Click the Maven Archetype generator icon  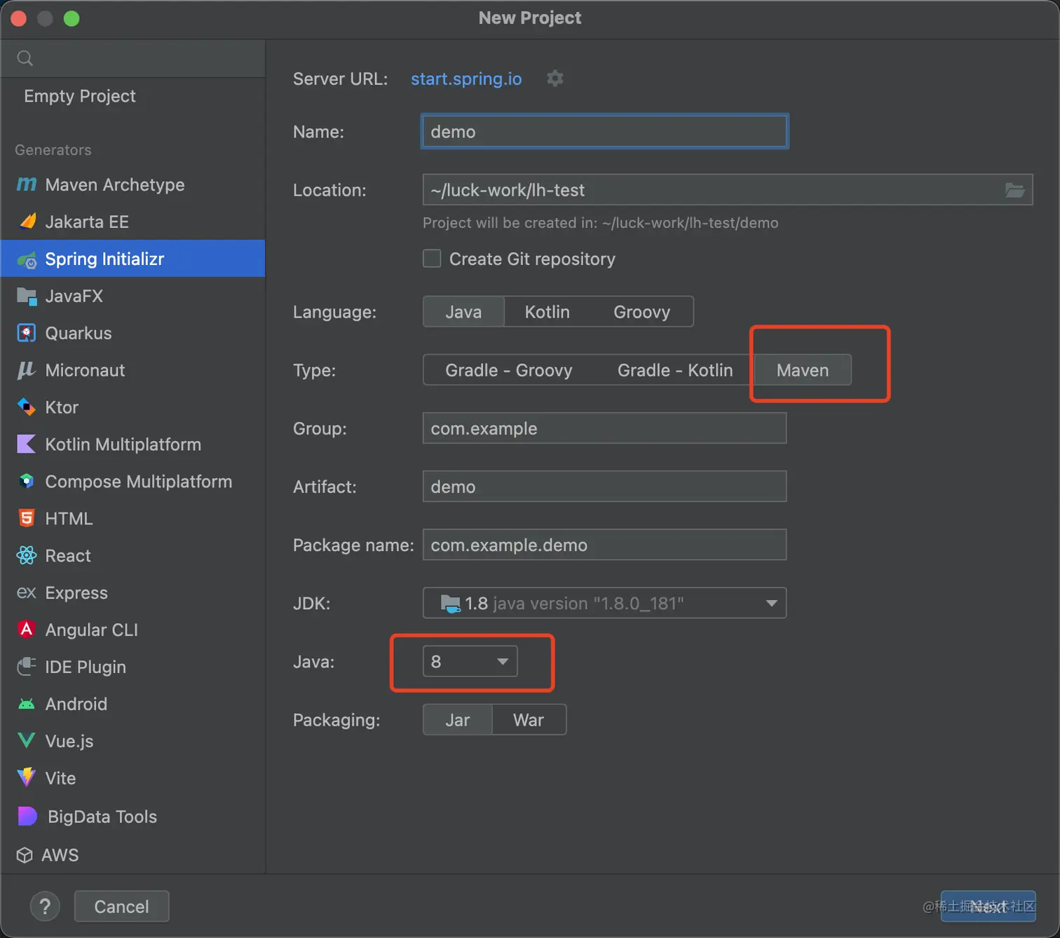tap(27, 184)
